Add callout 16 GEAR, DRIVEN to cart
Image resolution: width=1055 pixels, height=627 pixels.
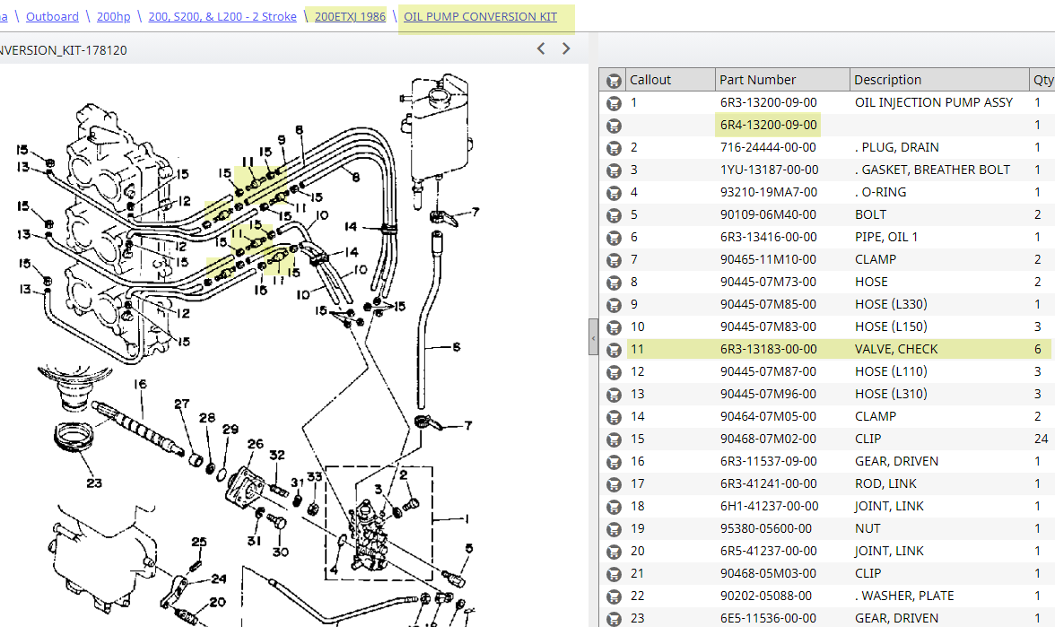(x=613, y=462)
